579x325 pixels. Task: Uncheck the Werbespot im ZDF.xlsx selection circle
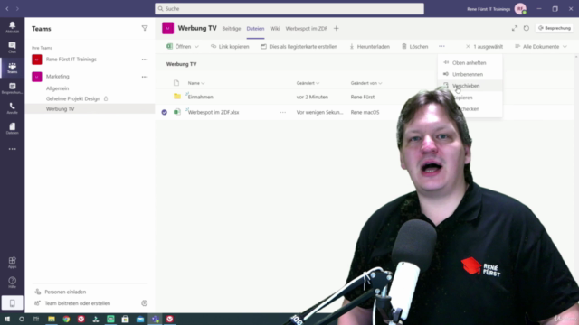tap(165, 112)
